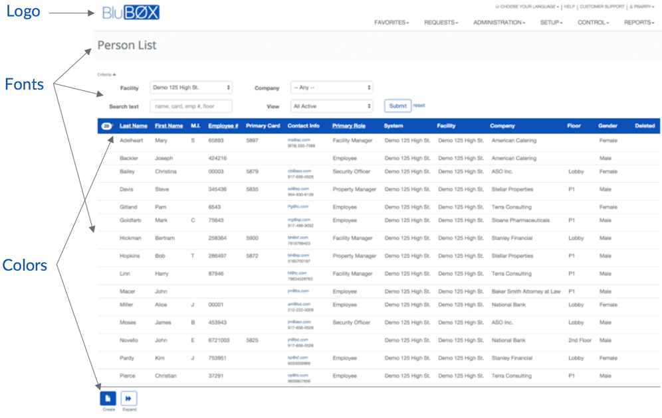Open the Company dropdown
This screenshot has width=662, height=418.
[x=331, y=88]
